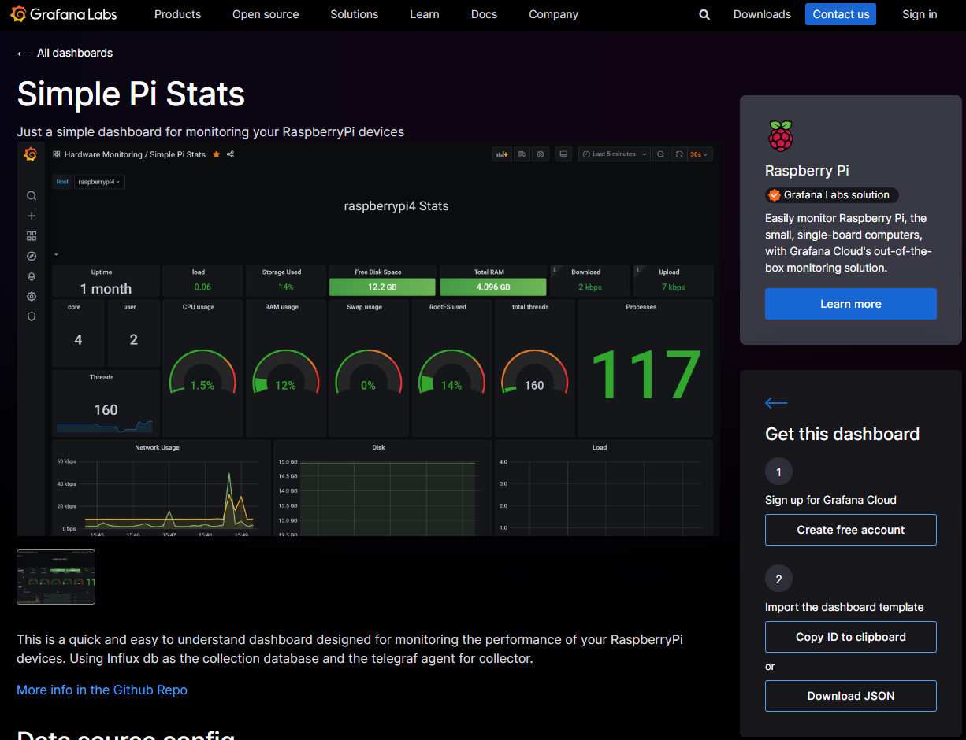
Task: Select the small dashboard preview thumbnail
Action: (56, 577)
